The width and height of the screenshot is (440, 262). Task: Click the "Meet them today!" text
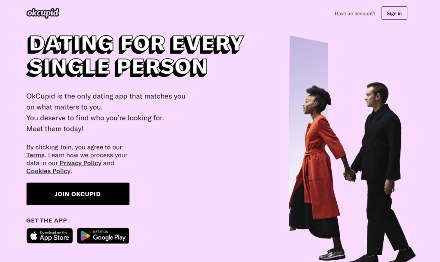pos(55,129)
